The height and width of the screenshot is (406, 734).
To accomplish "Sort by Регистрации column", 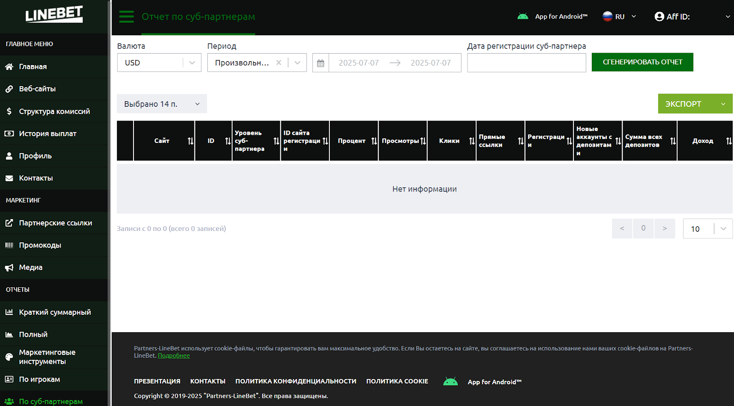I will click(x=569, y=141).
